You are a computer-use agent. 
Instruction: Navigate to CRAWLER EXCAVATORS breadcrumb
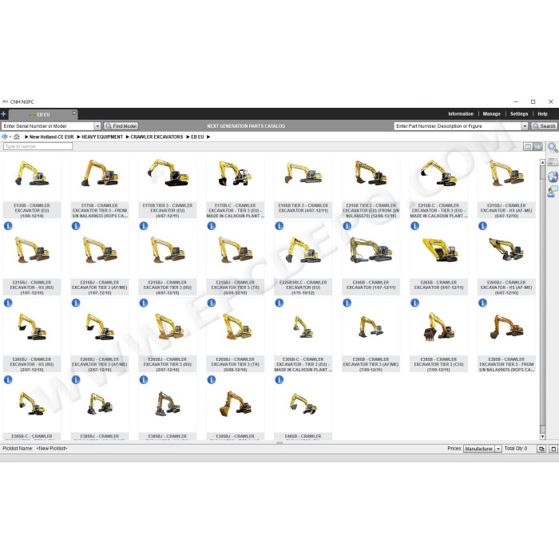pos(157,137)
